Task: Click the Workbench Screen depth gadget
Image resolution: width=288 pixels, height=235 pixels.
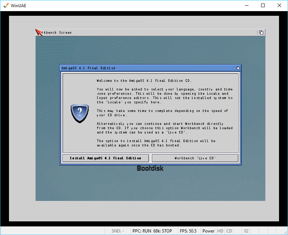Action: point(261,33)
